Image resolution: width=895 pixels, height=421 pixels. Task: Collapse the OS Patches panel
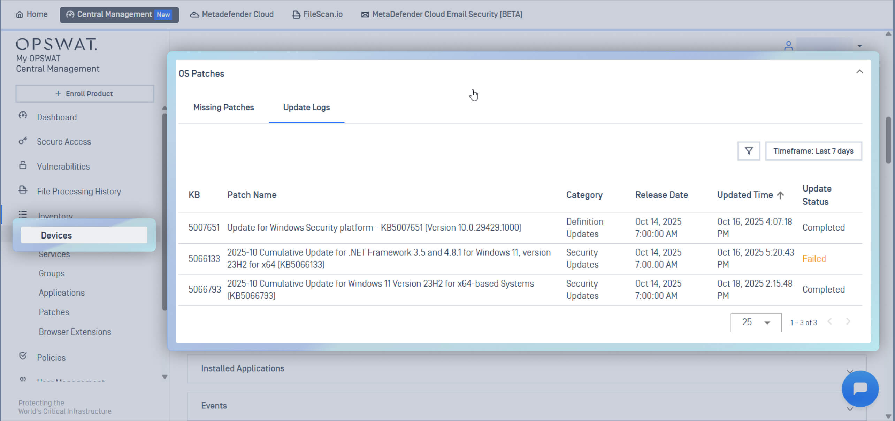[859, 72]
